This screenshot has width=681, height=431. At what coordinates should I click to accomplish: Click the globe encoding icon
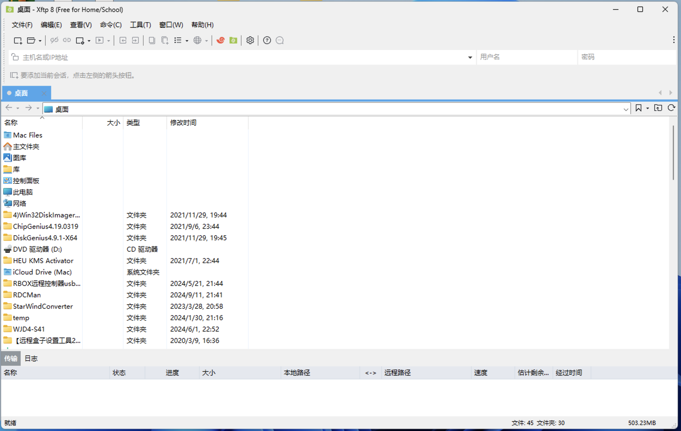point(197,40)
